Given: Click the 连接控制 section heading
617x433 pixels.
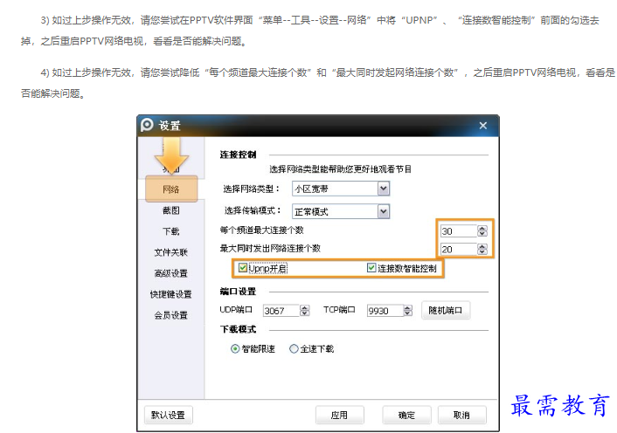Looking at the screenshot, I should pyautogui.click(x=238, y=155).
